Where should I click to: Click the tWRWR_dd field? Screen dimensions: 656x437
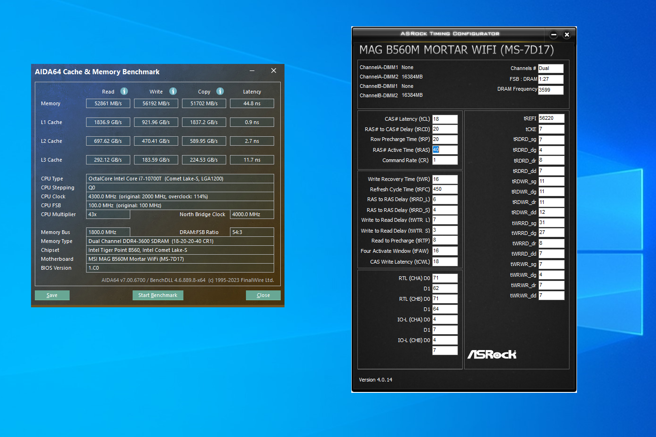551,296
